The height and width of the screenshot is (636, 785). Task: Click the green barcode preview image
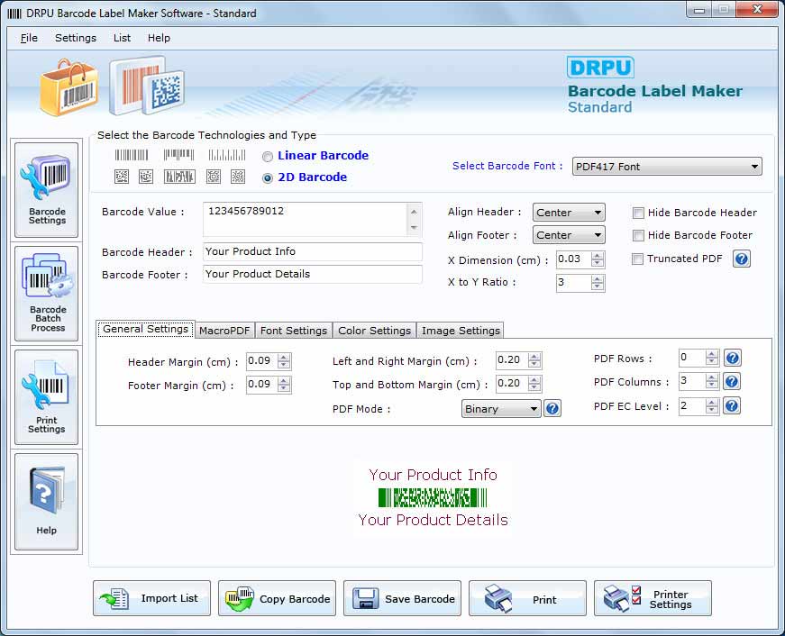[433, 498]
